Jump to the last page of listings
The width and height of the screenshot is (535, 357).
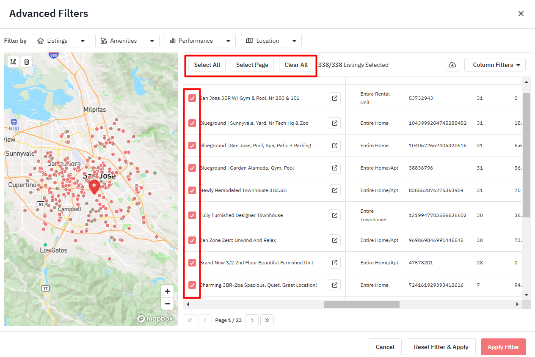point(267,320)
